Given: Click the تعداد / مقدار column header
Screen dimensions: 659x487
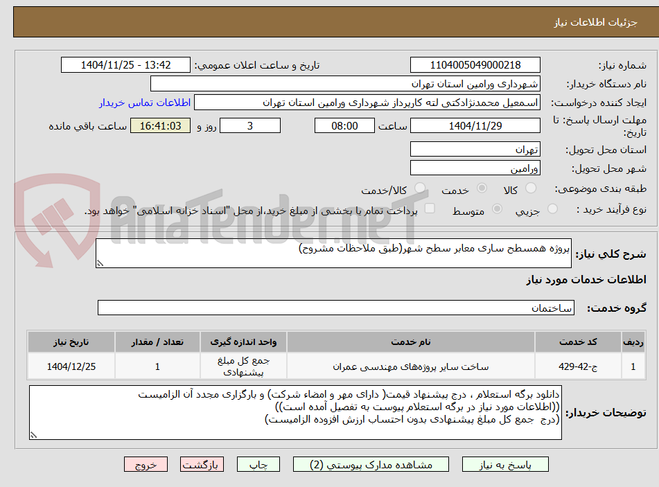Looking at the screenshot, I should [157, 342].
